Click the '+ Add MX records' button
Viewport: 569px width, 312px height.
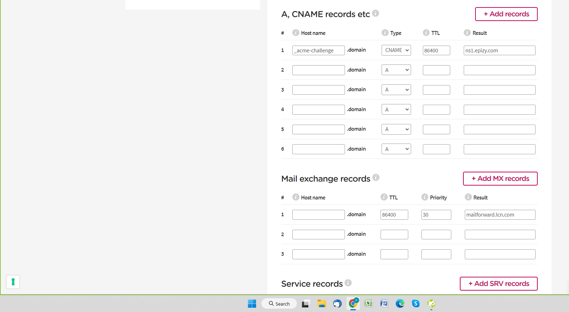[x=500, y=179]
